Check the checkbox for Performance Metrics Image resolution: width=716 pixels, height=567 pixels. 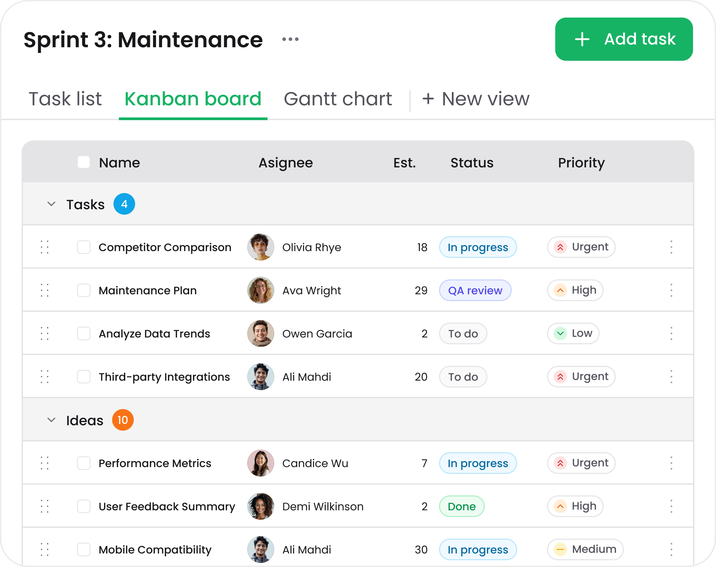(x=83, y=463)
